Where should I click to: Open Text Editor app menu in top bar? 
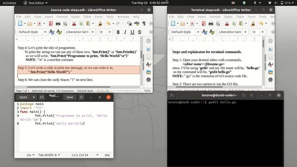coord(36,3)
